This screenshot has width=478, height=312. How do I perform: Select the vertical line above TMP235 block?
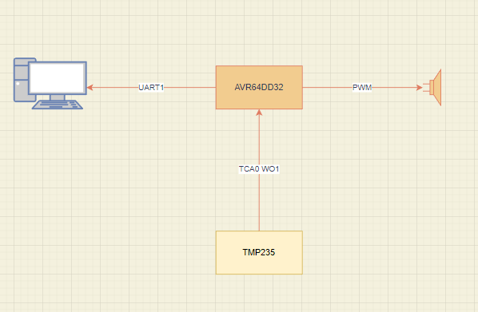point(259,202)
